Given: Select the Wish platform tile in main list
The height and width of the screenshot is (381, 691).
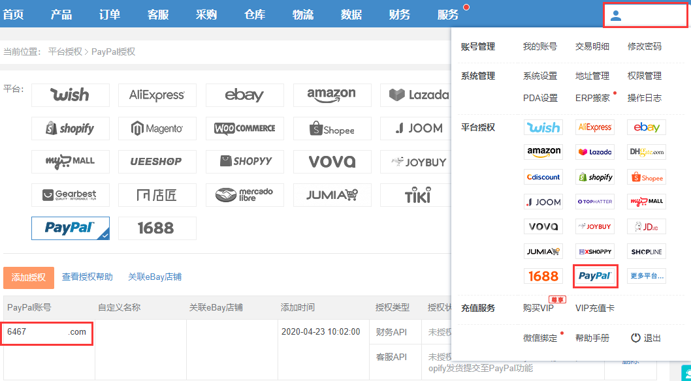Looking at the screenshot, I should pos(71,95).
